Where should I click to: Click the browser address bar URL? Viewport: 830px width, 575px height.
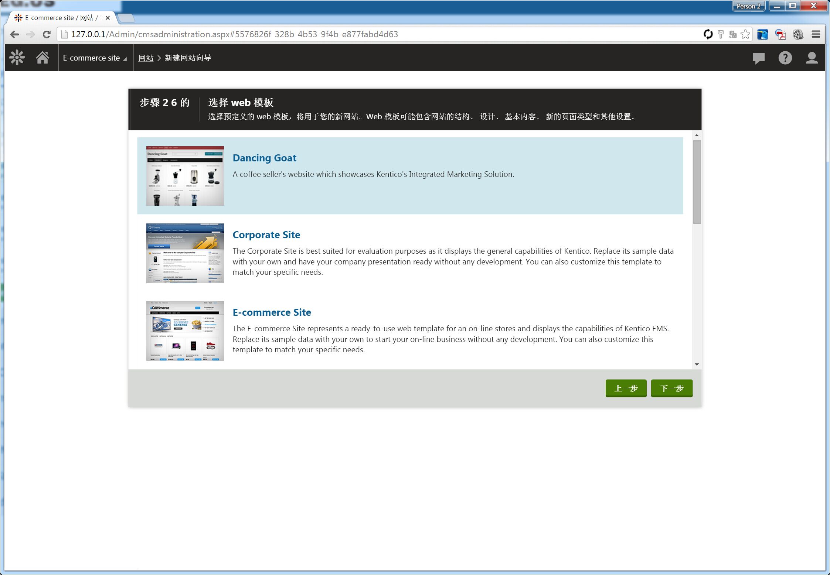234,34
